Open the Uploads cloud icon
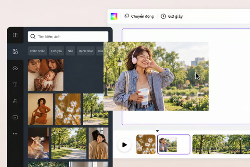This screenshot has width=250, height=167. coord(15,68)
